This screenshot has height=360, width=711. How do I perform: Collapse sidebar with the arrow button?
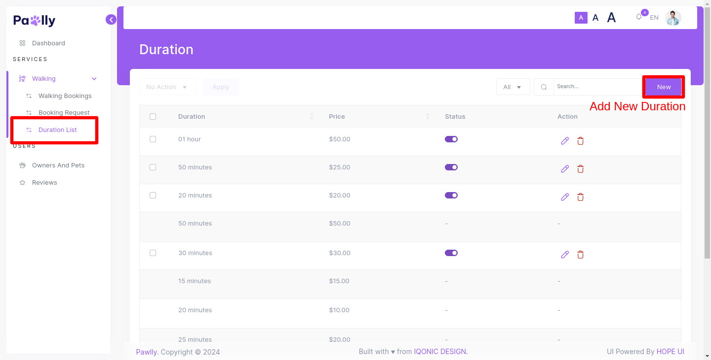point(111,20)
